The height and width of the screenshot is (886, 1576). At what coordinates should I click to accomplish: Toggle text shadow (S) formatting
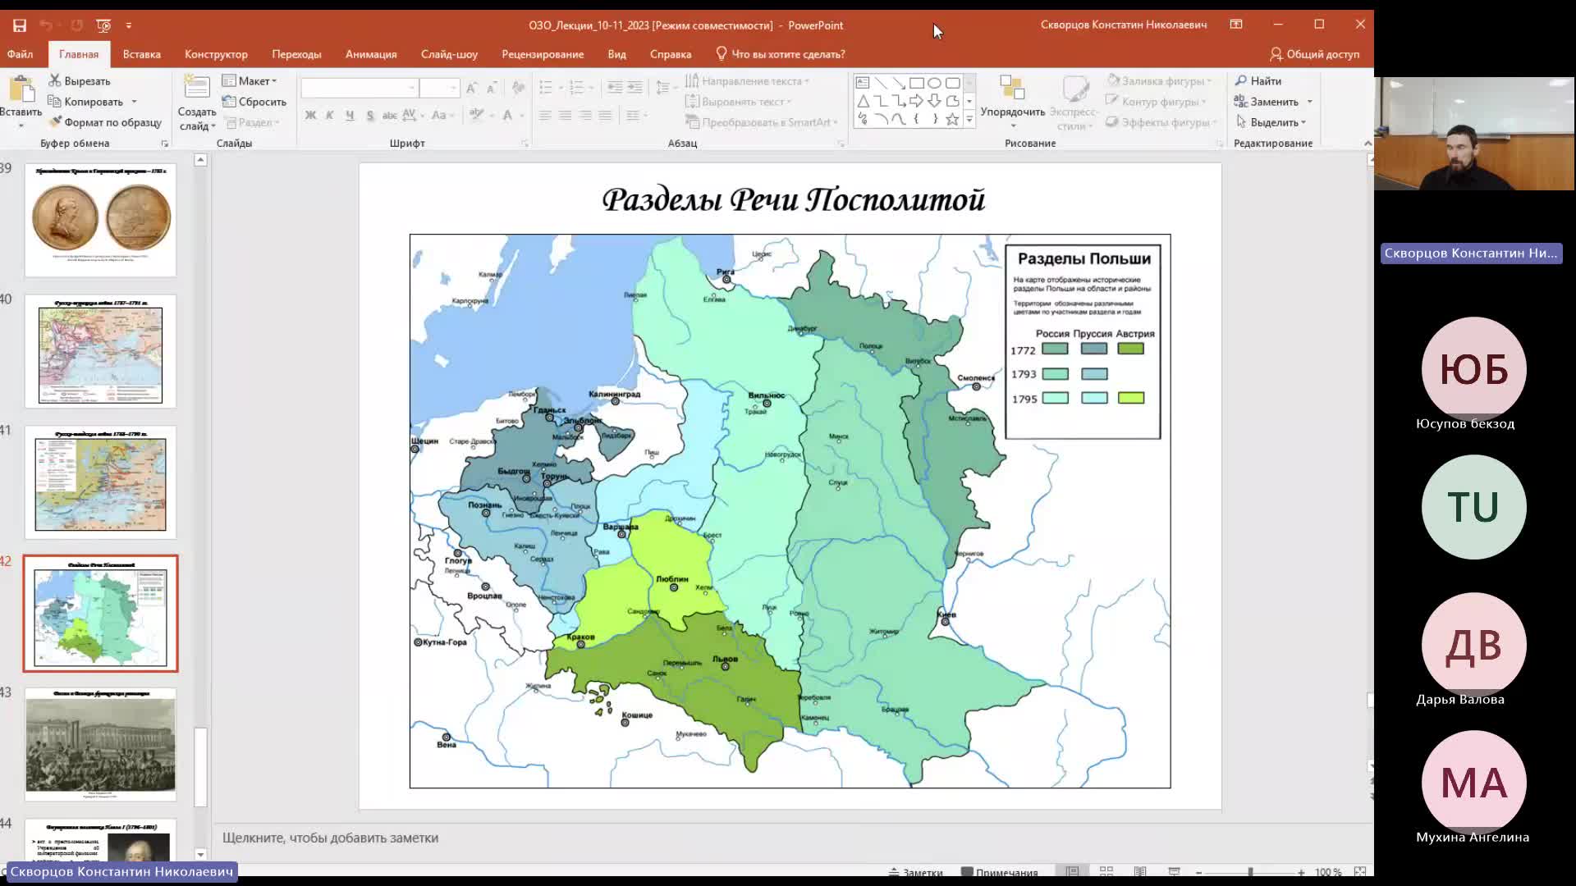coord(370,116)
